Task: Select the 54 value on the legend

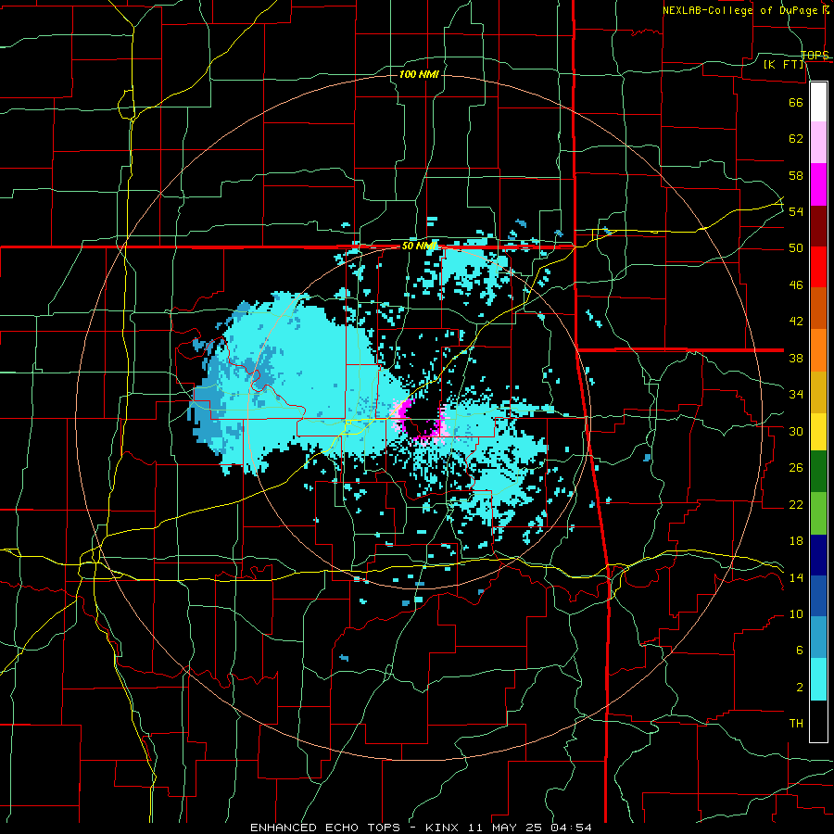Action: pos(796,211)
